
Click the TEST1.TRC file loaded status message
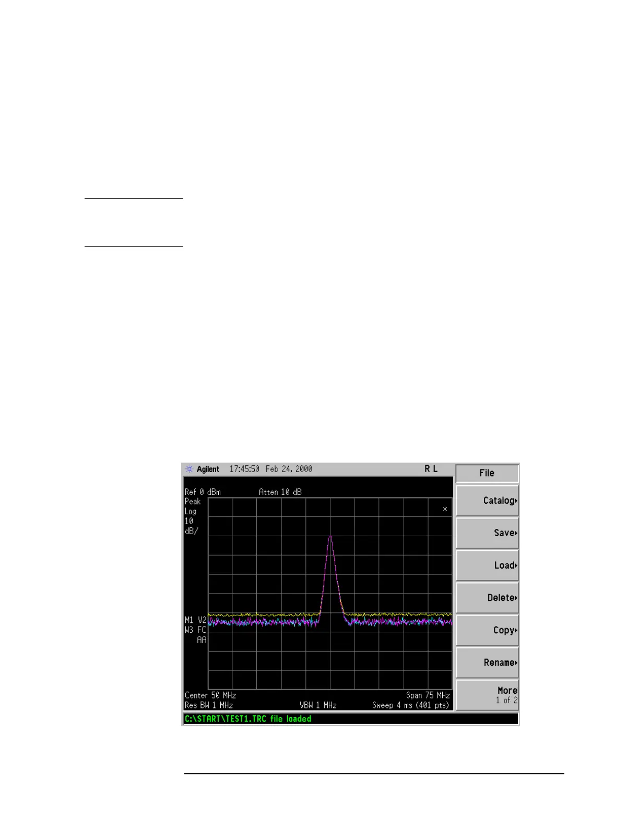[x=248, y=719]
